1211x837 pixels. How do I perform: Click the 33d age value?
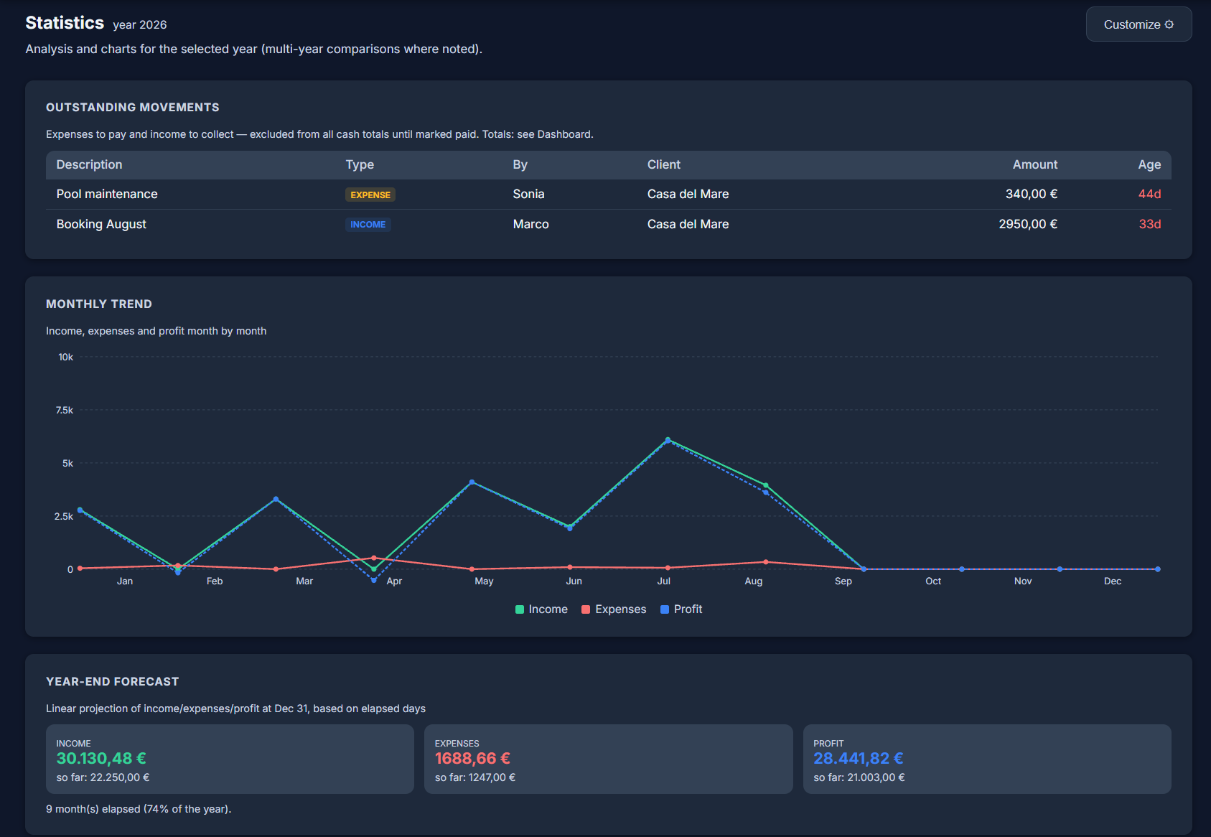[1150, 224]
